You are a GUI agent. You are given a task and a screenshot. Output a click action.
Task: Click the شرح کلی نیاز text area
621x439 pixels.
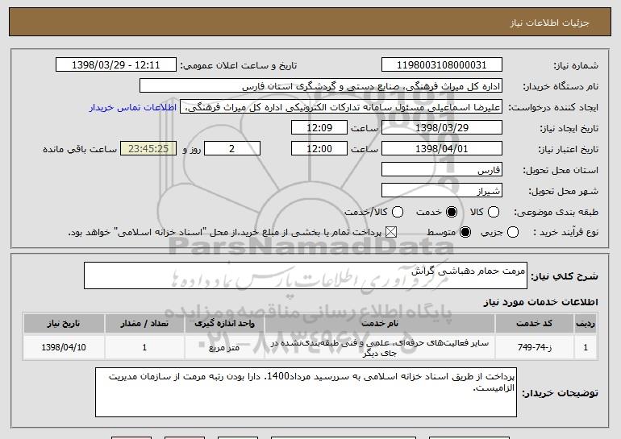click(306, 275)
